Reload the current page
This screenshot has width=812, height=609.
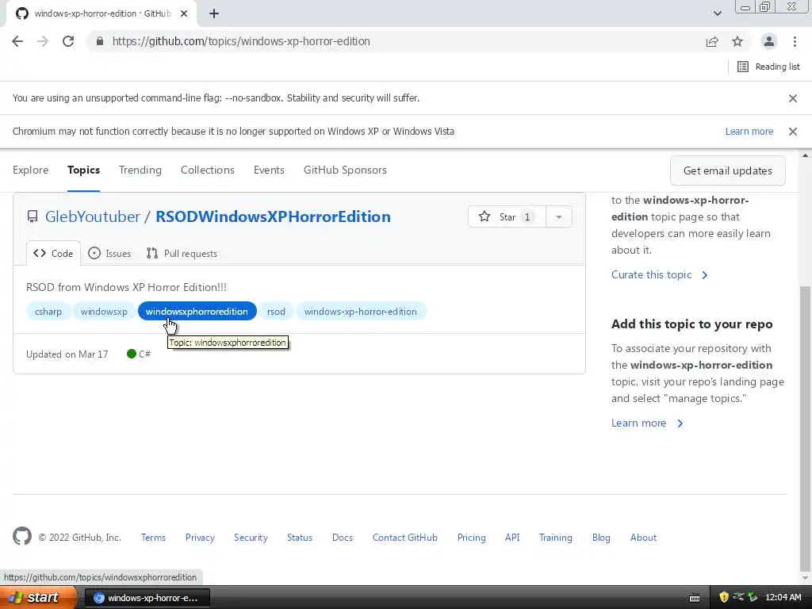pyautogui.click(x=68, y=41)
